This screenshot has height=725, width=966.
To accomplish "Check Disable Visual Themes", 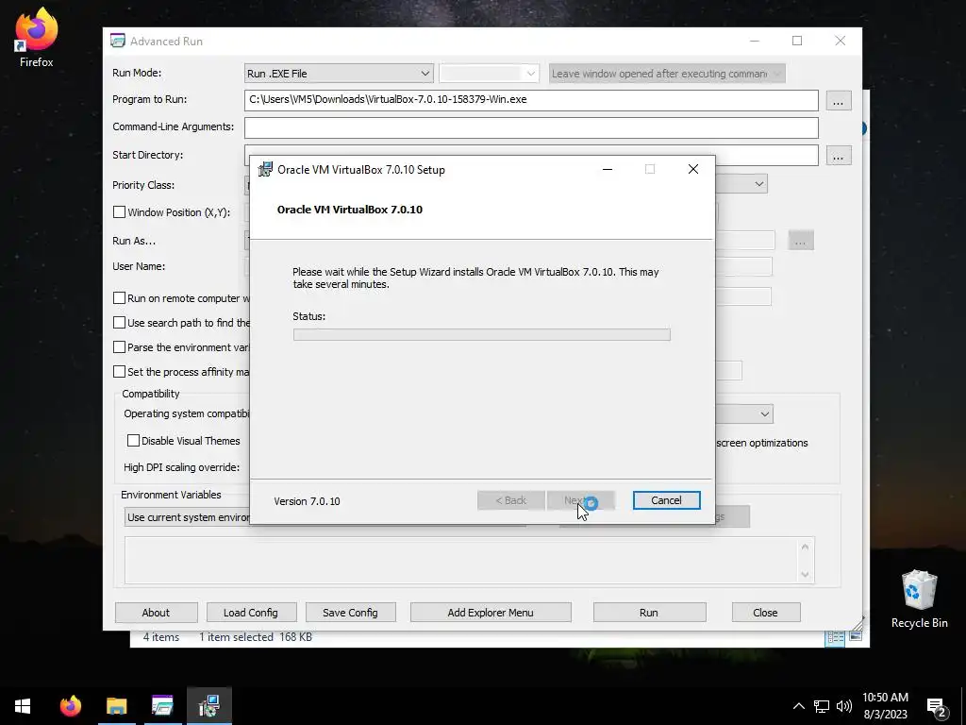I will point(133,440).
